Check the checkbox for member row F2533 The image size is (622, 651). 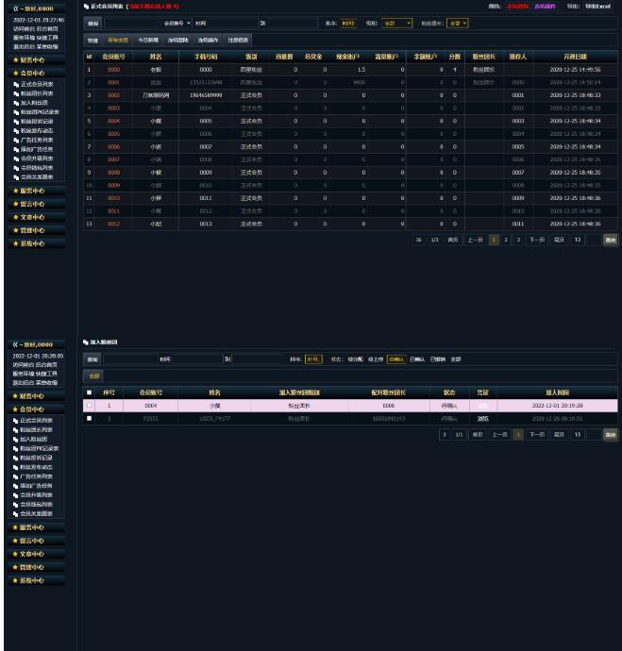[x=89, y=417]
